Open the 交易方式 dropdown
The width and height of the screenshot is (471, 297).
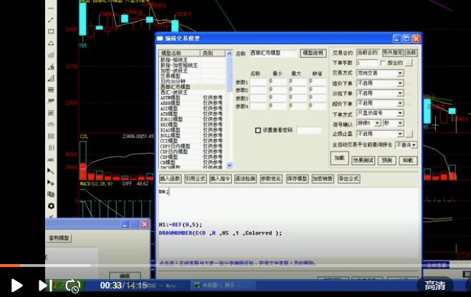[400, 73]
